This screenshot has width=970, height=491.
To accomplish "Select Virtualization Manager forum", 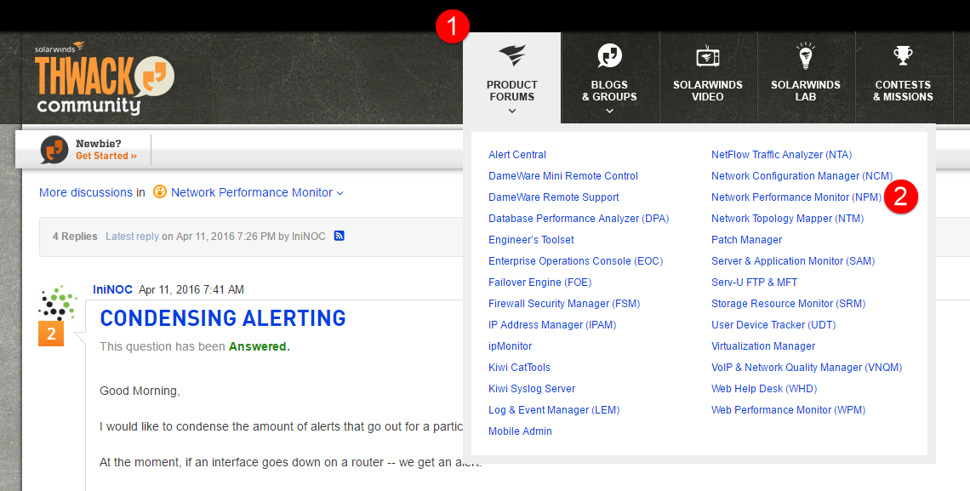I will 762,346.
